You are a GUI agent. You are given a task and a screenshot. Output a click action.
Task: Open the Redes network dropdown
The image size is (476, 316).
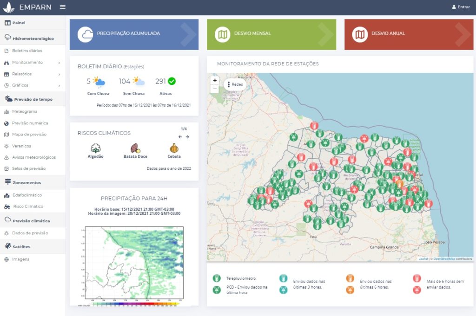[235, 84]
